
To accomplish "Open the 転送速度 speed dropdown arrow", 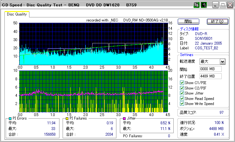I will tap(222, 62).
